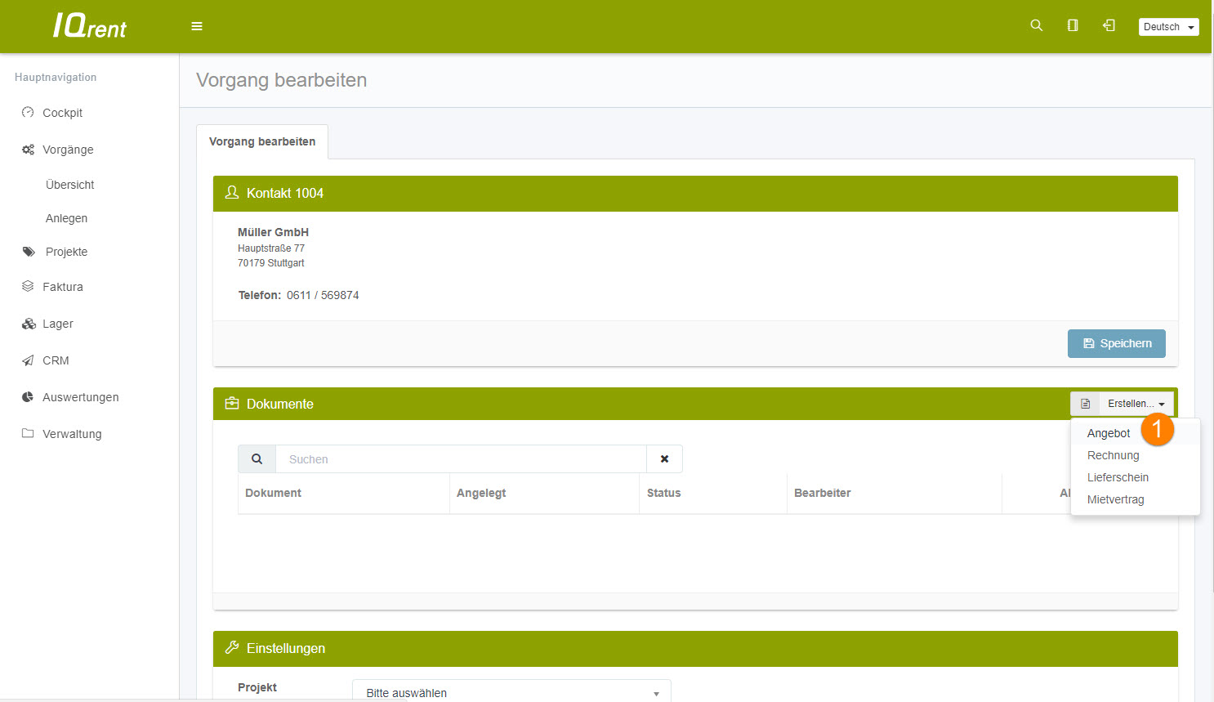
Task: Open Cockpit in the main navigation
Action: 62,113
